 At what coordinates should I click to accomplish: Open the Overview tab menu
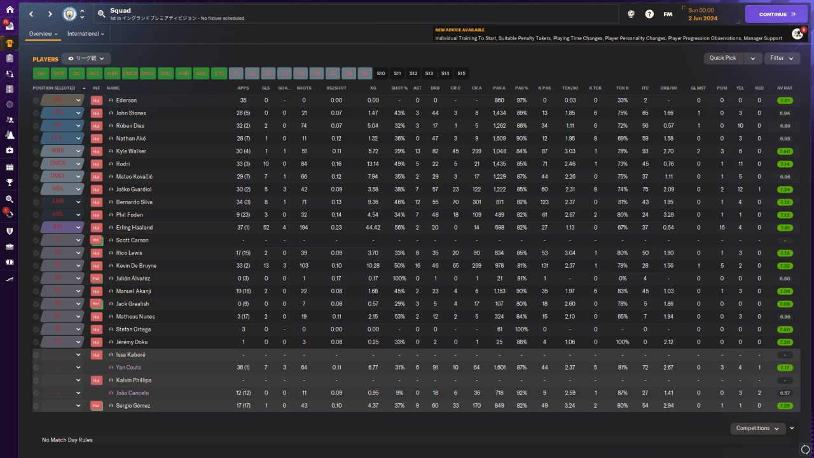(43, 34)
